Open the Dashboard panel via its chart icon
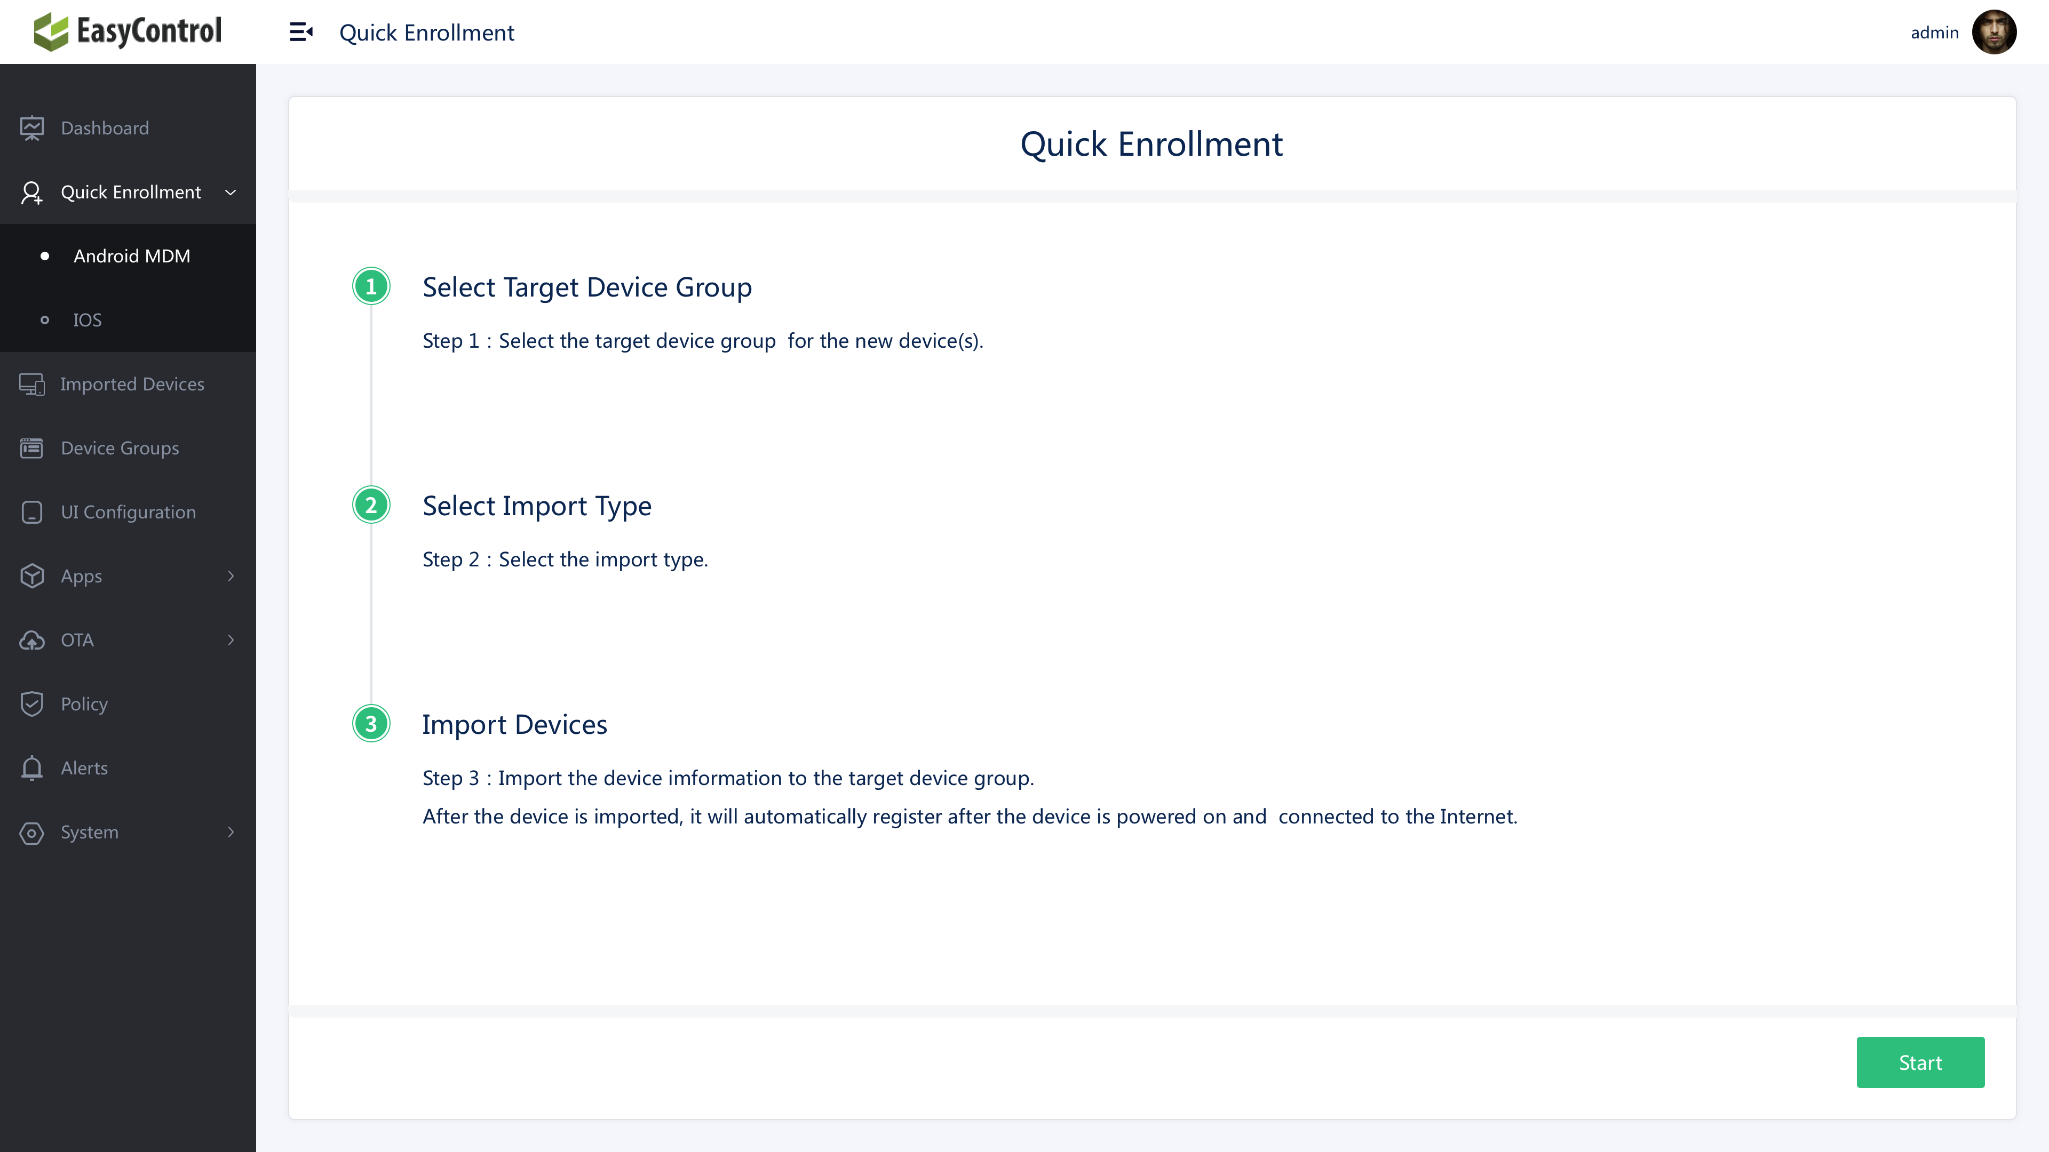Image resolution: width=2049 pixels, height=1152 pixels. point(32,127)
